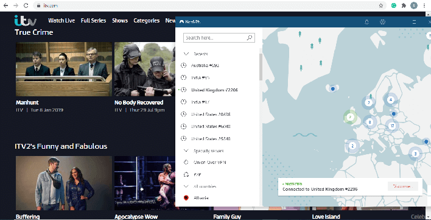The width and height of the screenshot is (431, 220).
Task: Focus the NordVPN 'Search here' field
Action: [219, 38]
